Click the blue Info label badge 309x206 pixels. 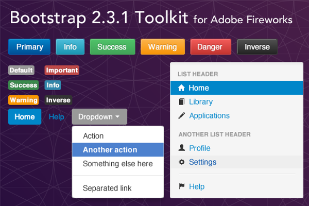click(x=53, y=85)
